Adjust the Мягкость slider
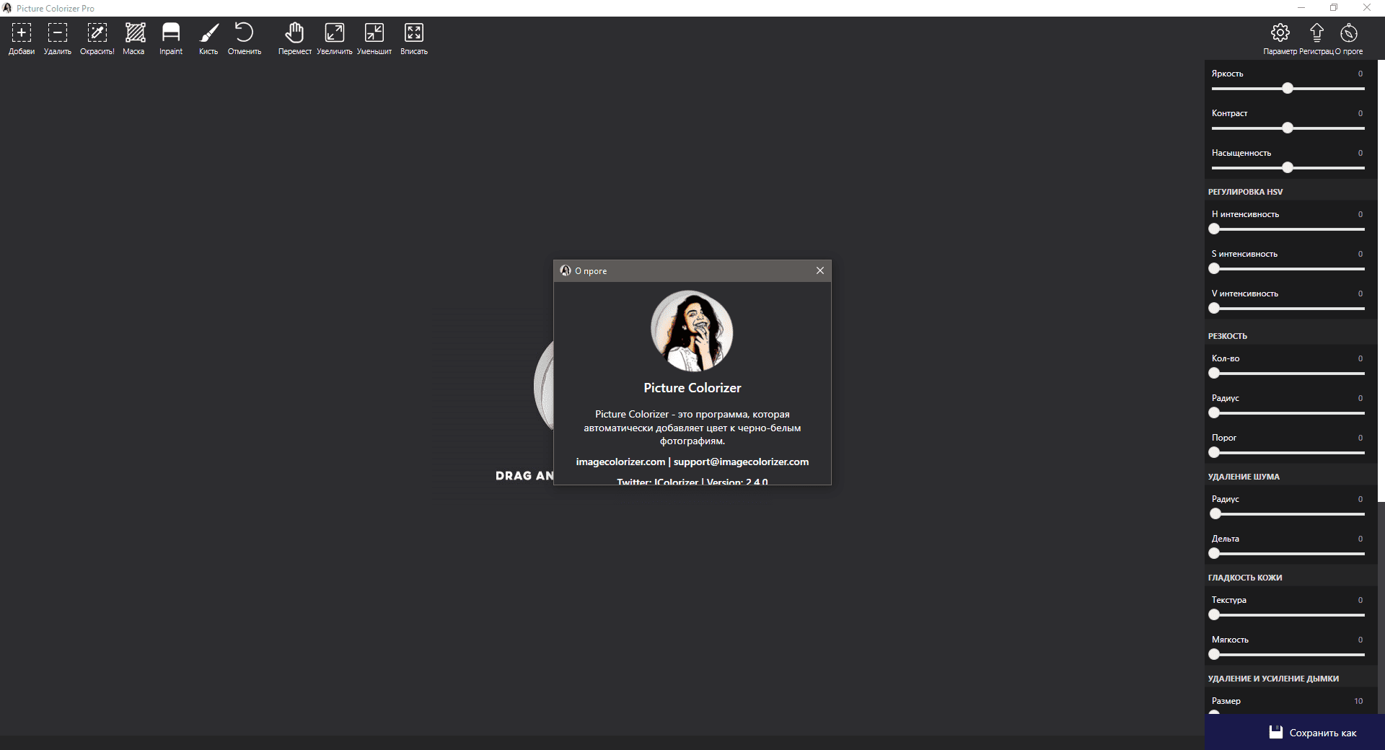The width and height of the screenshot is (1385, 750). (x=1214, y=655)
